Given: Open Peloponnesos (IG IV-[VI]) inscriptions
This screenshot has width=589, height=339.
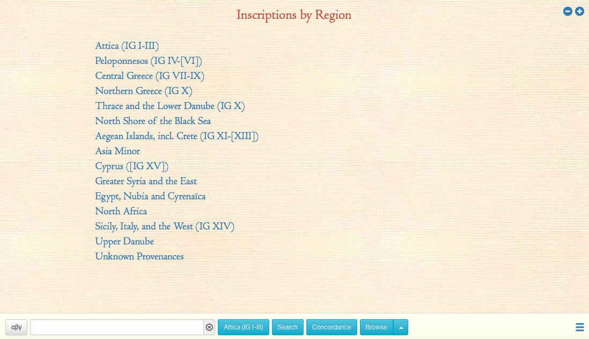Looking at the screenshot, I should [148, 61].
